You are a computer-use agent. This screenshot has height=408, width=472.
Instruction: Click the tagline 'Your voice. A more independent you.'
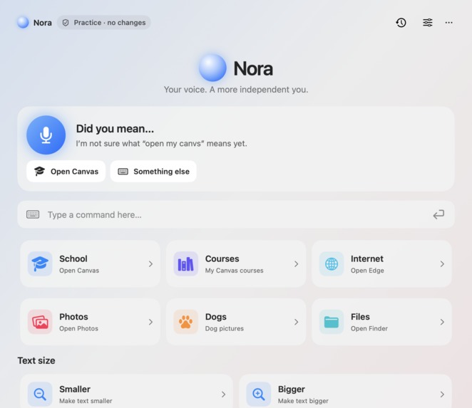(x=236, y=90)
